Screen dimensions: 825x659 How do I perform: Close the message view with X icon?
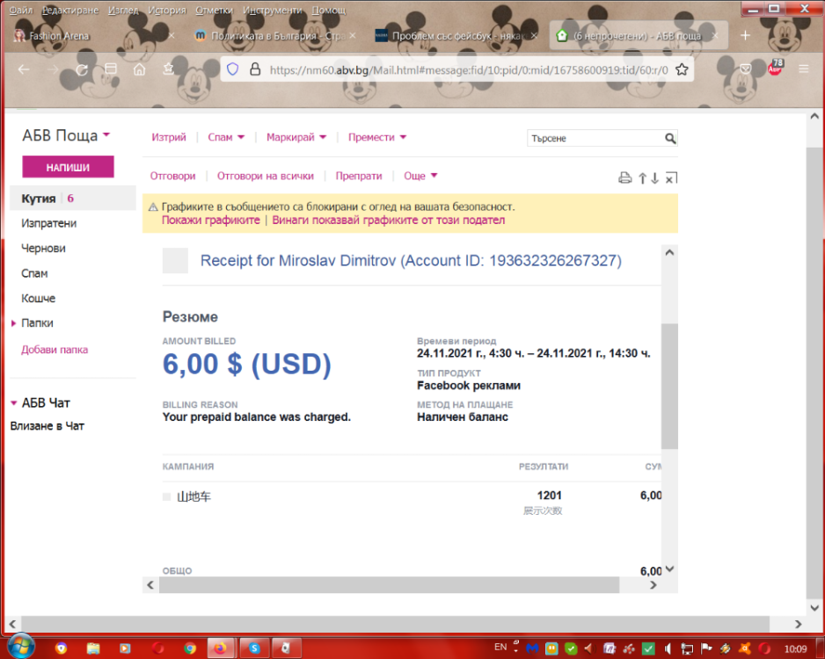(671, 178)
